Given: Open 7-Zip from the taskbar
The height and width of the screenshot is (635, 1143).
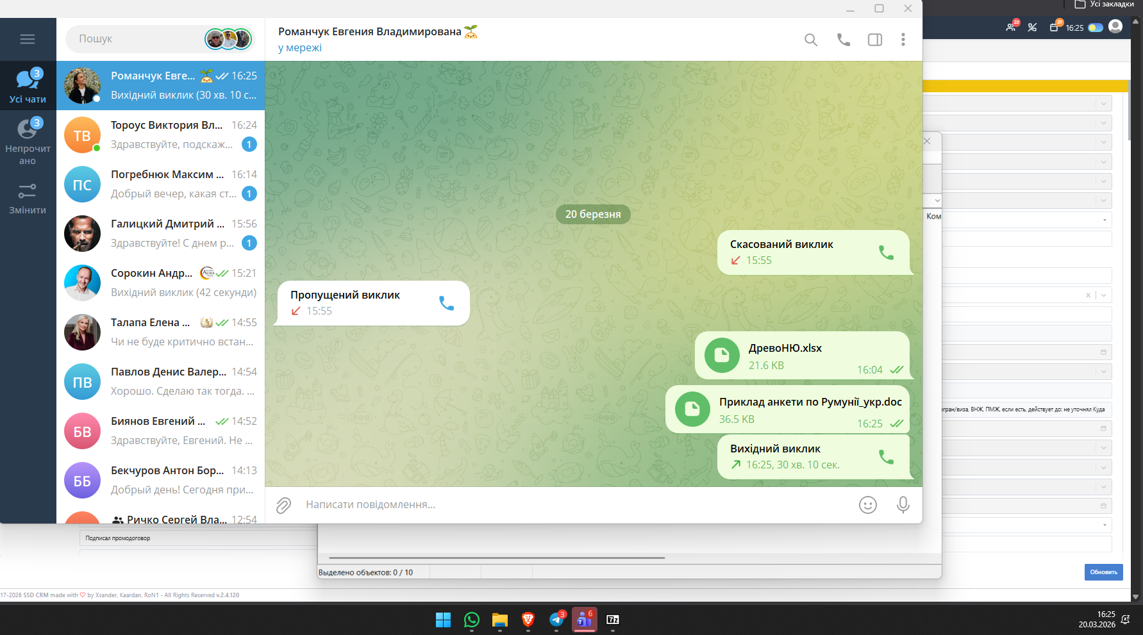Looking at the screenshot, I should 613,620.
